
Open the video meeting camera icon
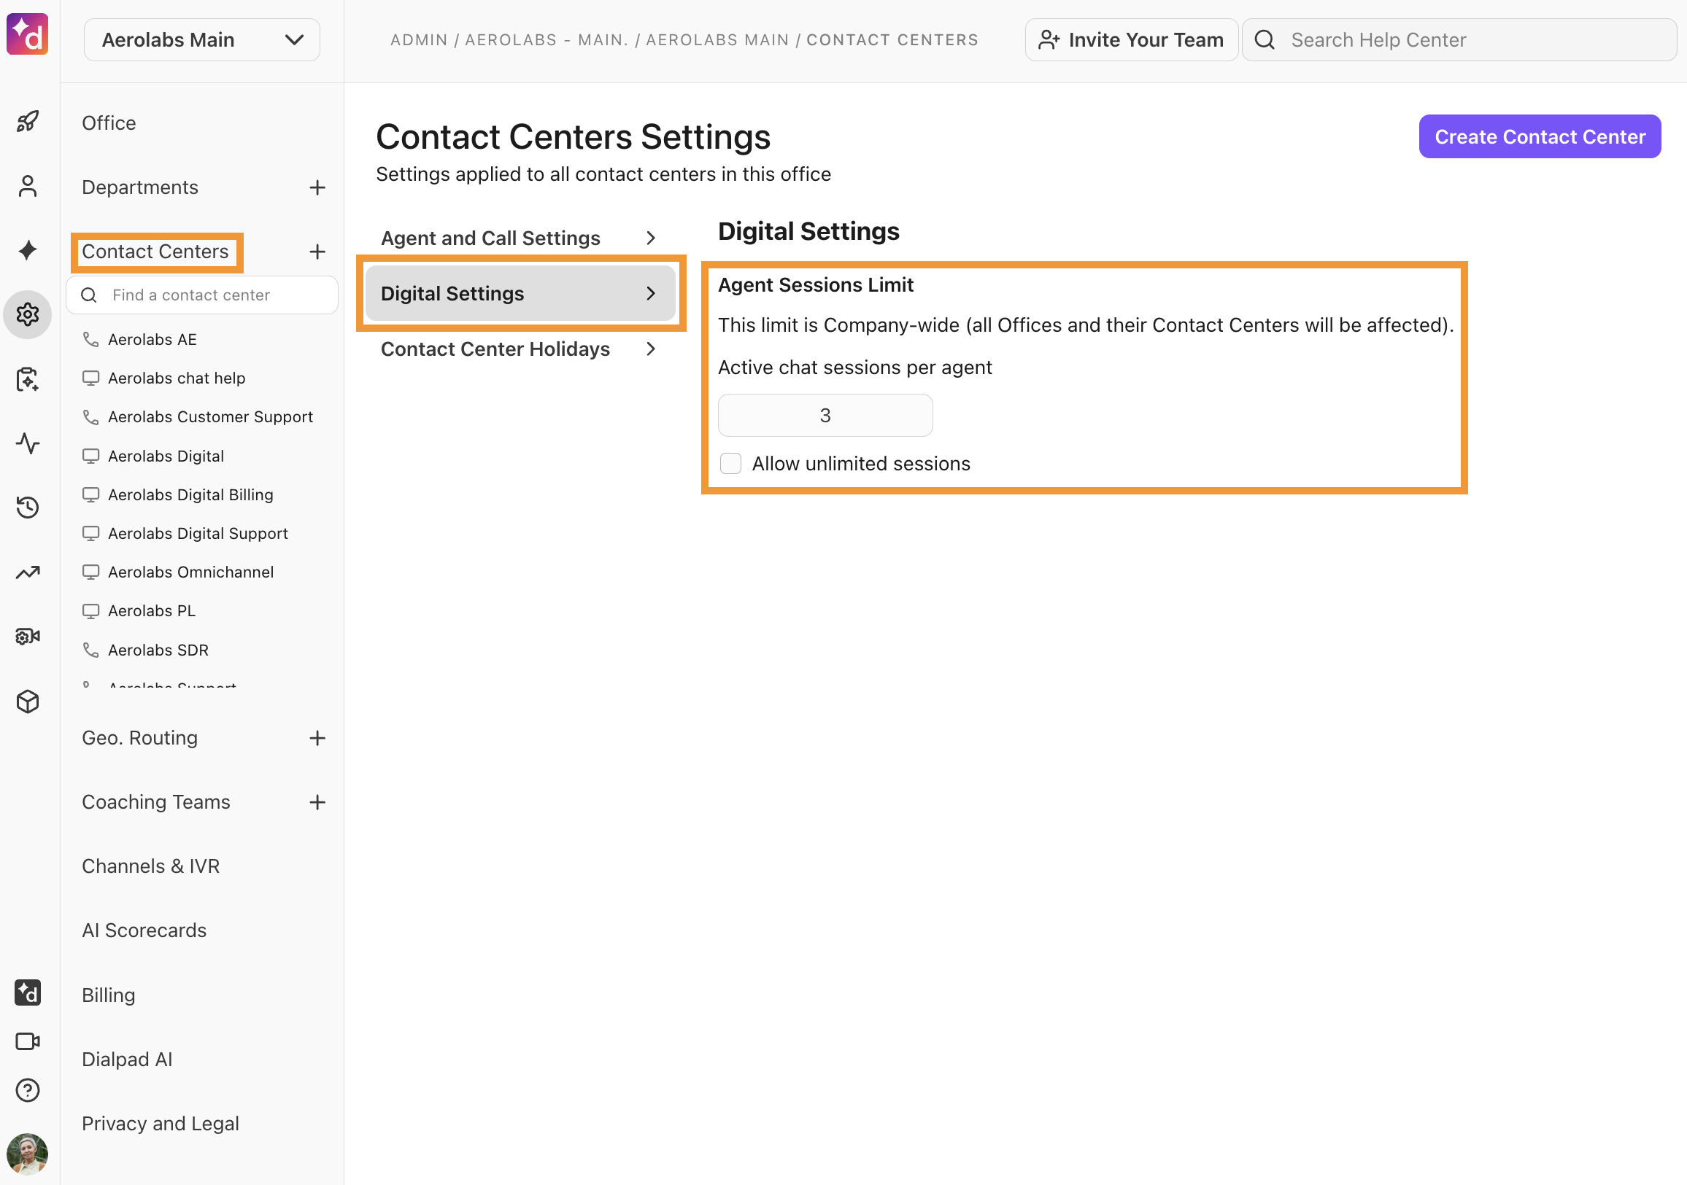click(27, 1041)
